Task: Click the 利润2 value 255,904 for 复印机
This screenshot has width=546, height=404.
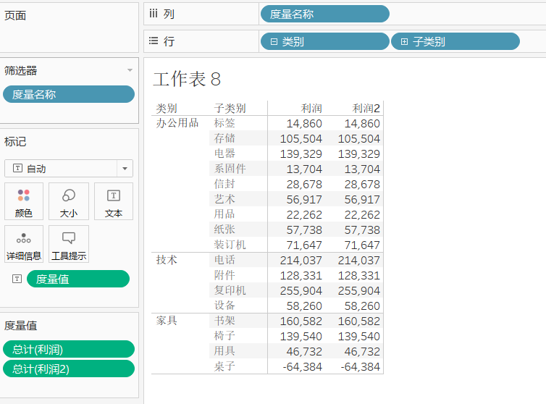Action: [359, 291]
